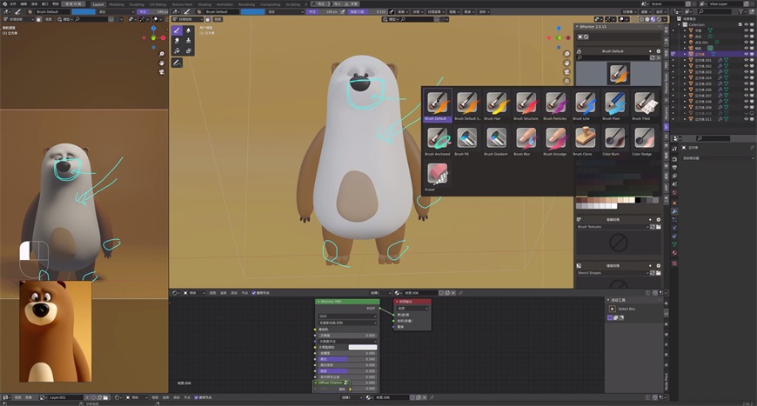Open the Texture Paint workspace tab
The height and width of the screenshot is (406, 757).
click(x=182, y=4)
